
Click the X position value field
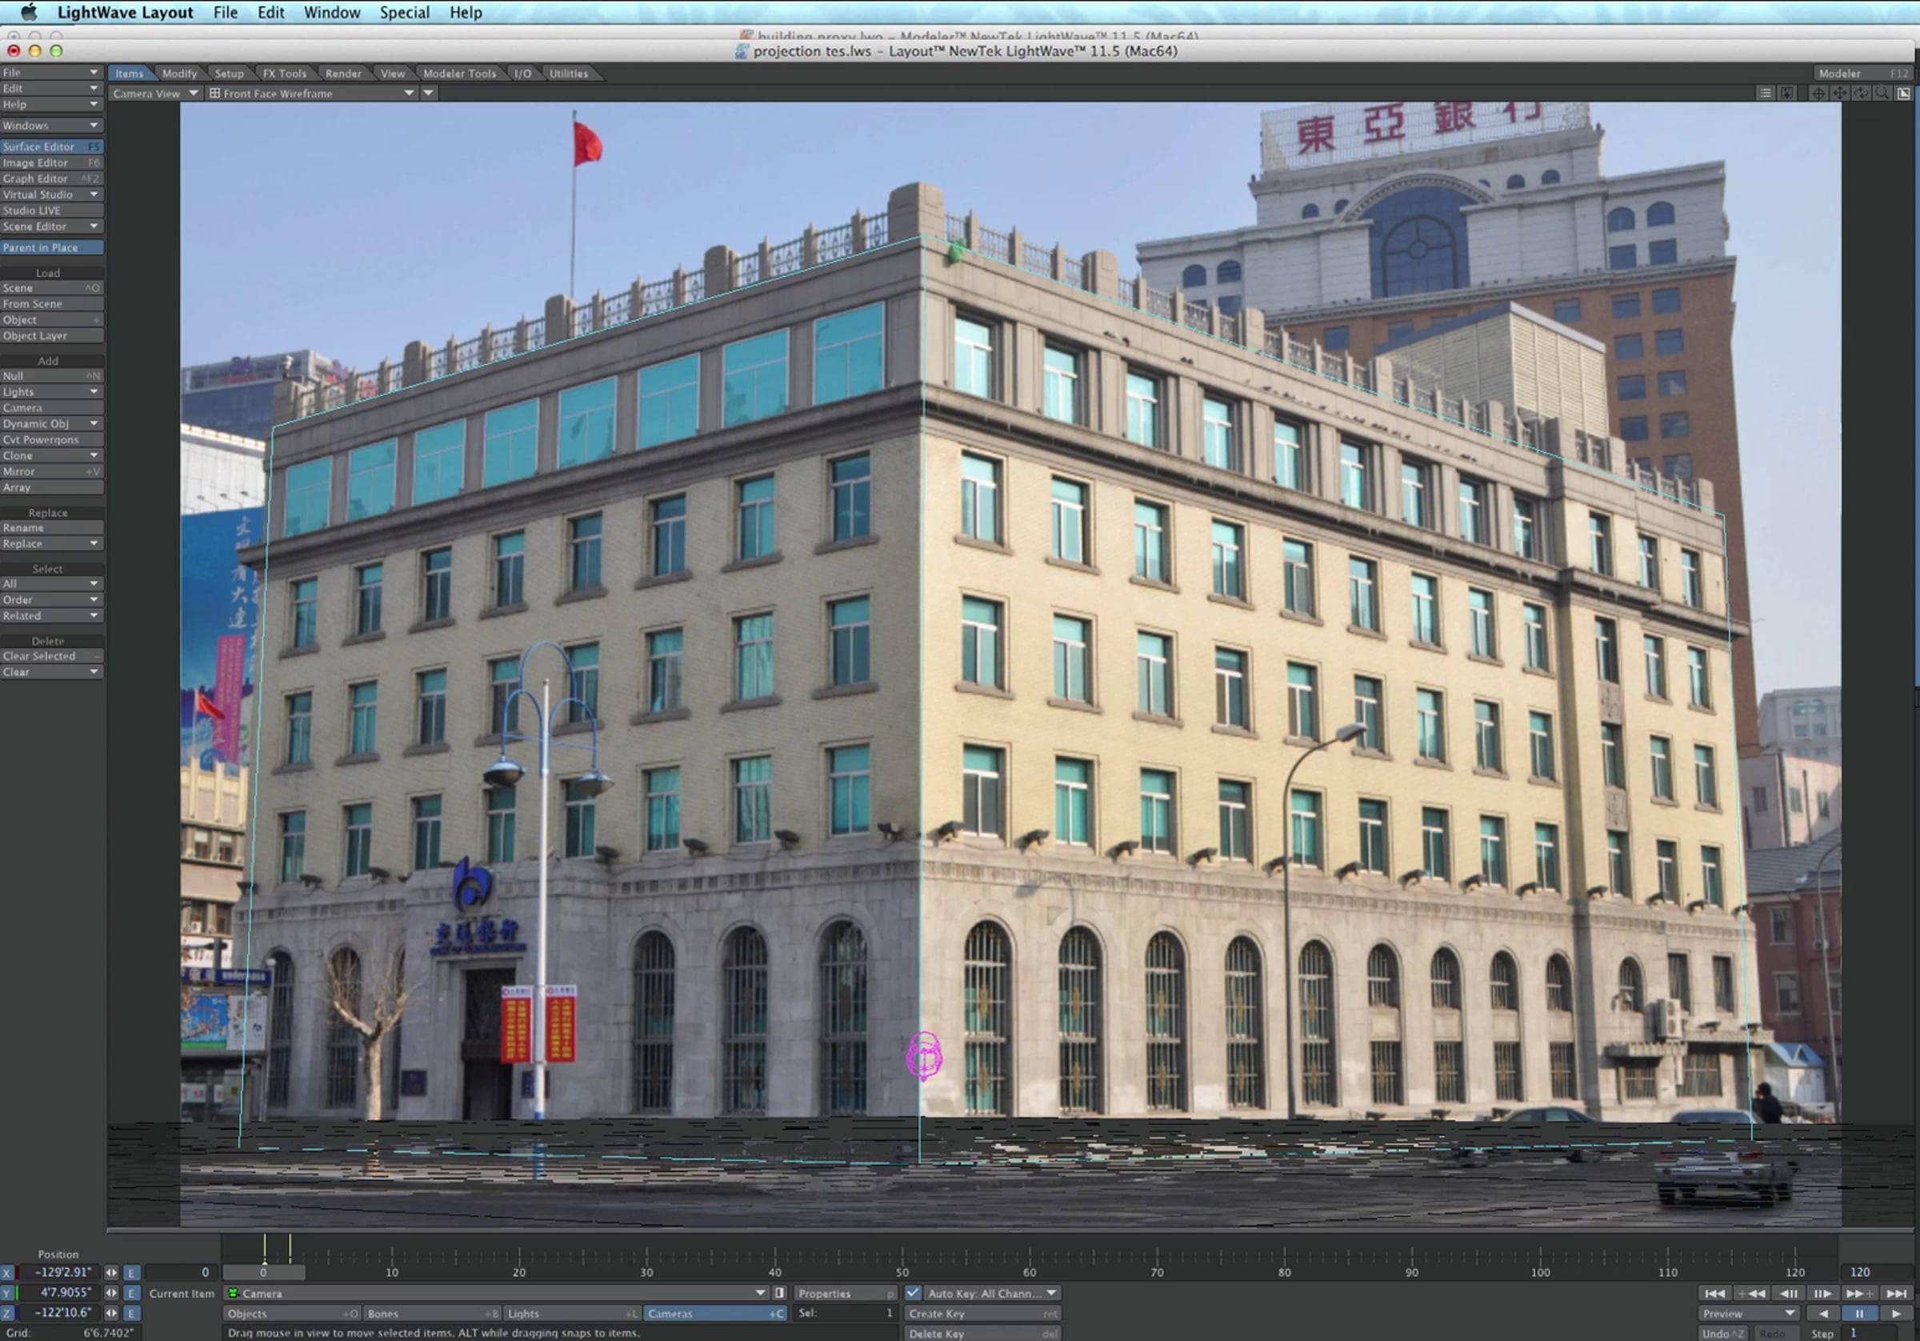(x=58, y=1272)
